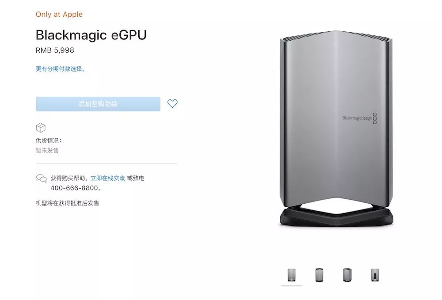
Task: Click the RMB 5,998 price text
Action: (x=55, y=50)
